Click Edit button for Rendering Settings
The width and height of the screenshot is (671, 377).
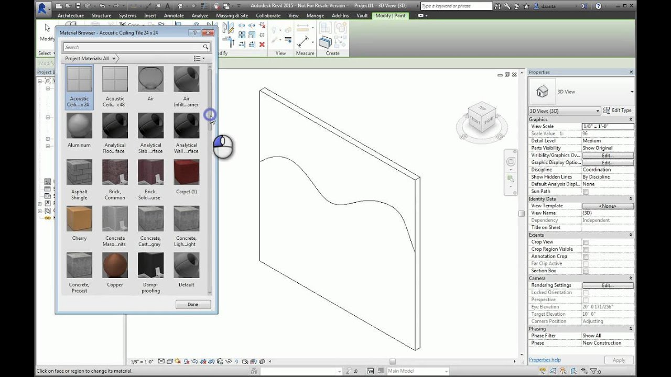(608, 285)
